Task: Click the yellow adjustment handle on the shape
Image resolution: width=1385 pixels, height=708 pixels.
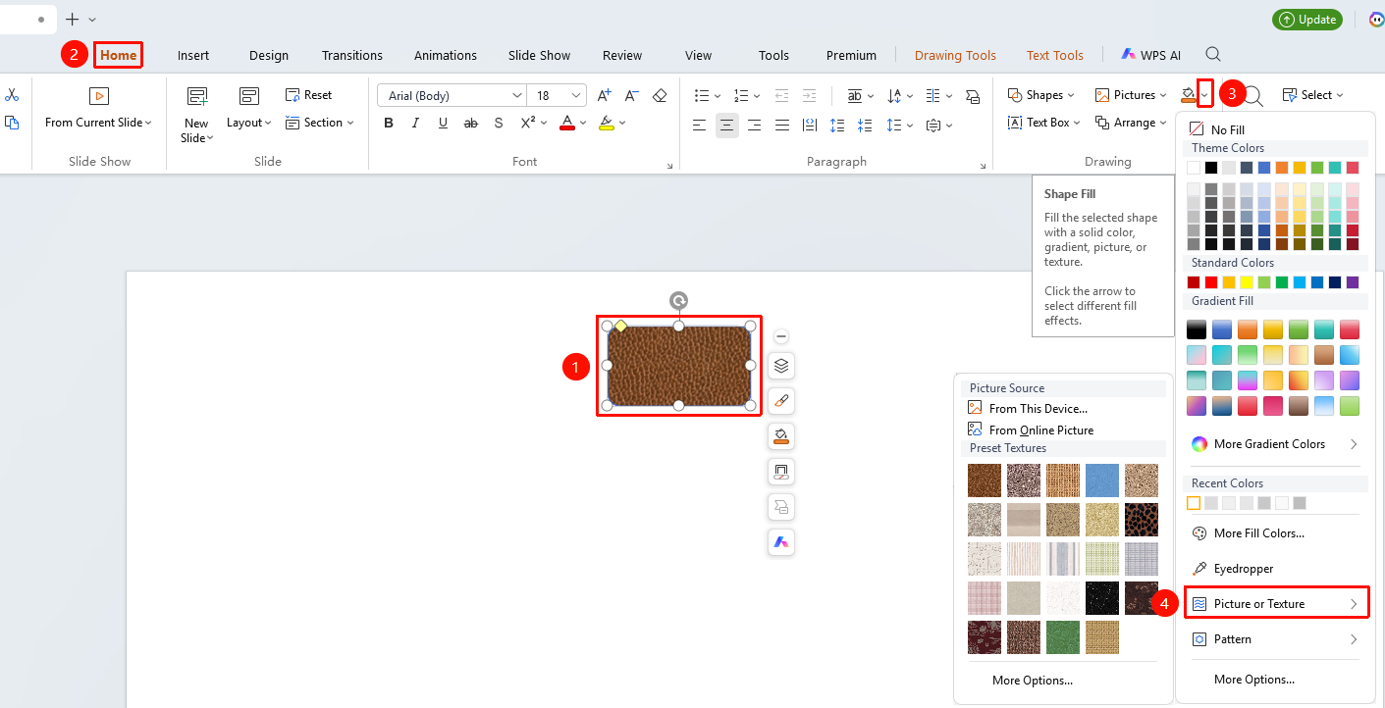Action: coord(620,326)
